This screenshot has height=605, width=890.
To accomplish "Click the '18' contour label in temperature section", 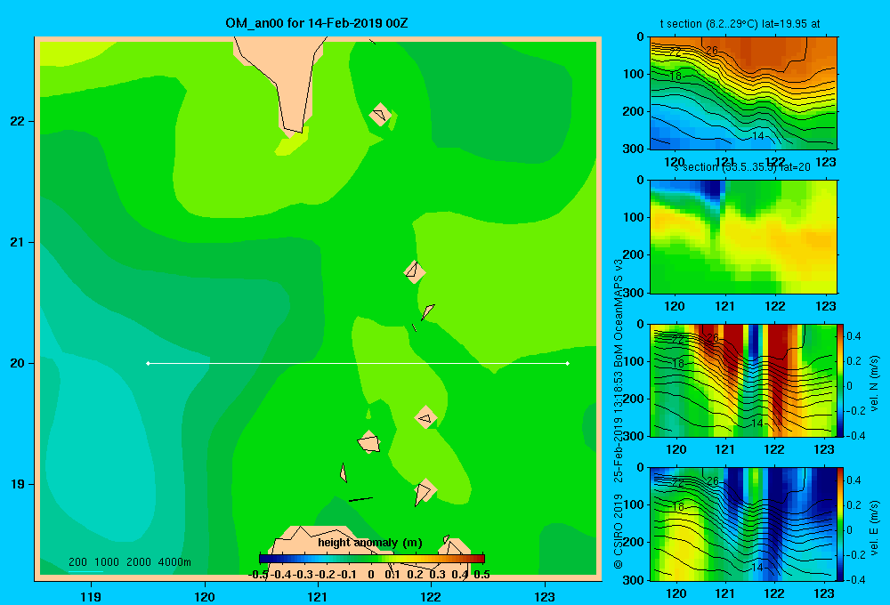I will tap(675, 76).
